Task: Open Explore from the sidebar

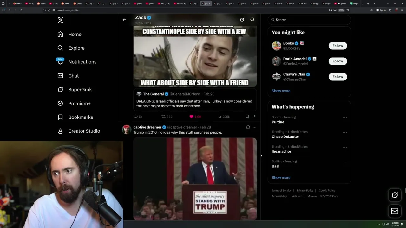Action: [71, 48]
